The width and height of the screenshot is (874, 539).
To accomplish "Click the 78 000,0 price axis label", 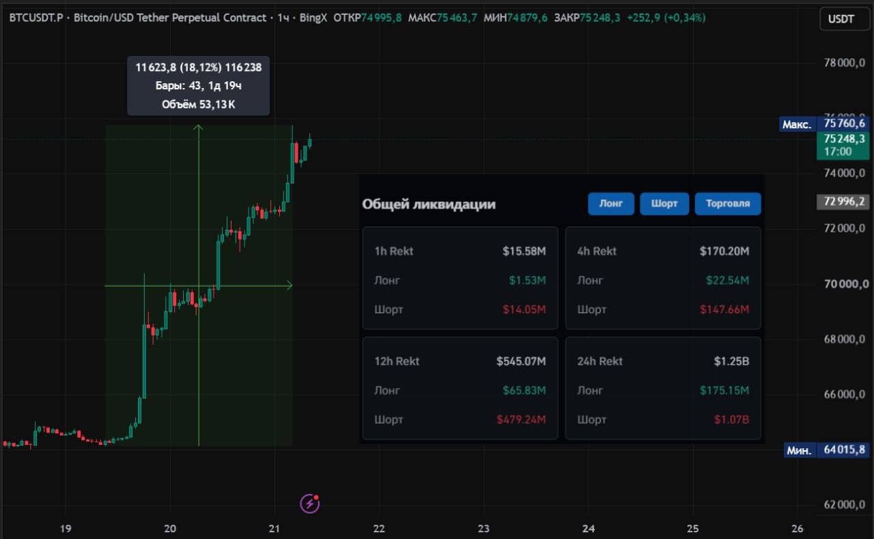I will tap(844, 63).
